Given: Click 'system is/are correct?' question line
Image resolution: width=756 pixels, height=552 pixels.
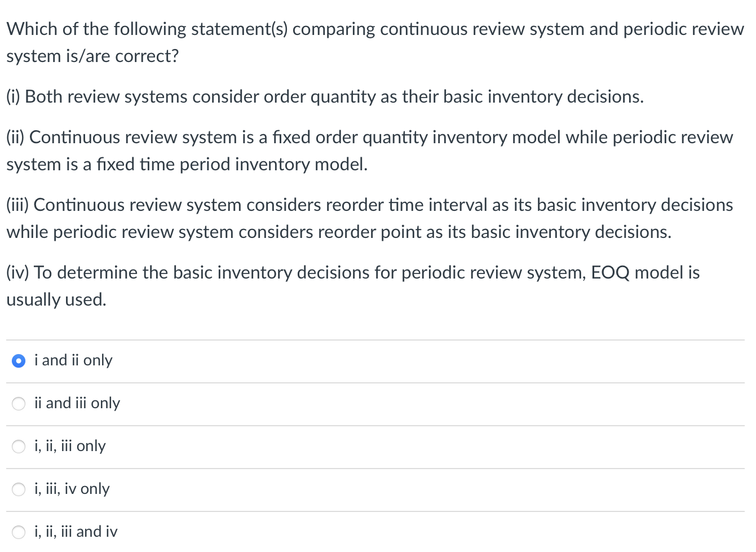Looking at the screenshot, I should [92, 56].
